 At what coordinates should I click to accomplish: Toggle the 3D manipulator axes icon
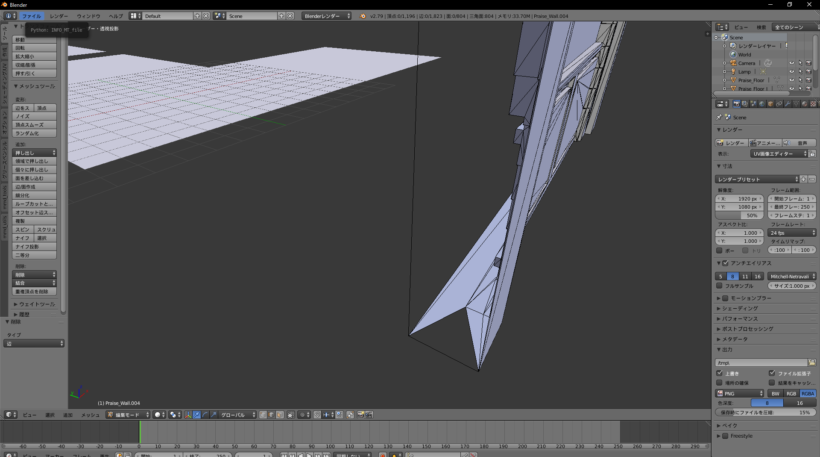[188, 415]
